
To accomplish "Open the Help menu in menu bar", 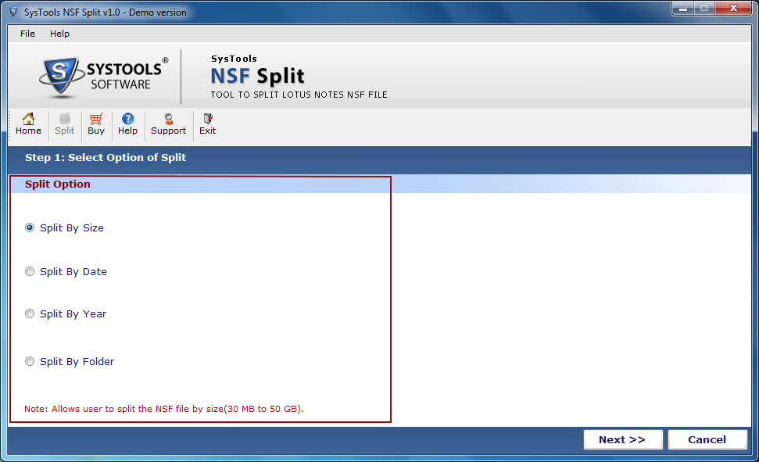I will click(59, 34).
